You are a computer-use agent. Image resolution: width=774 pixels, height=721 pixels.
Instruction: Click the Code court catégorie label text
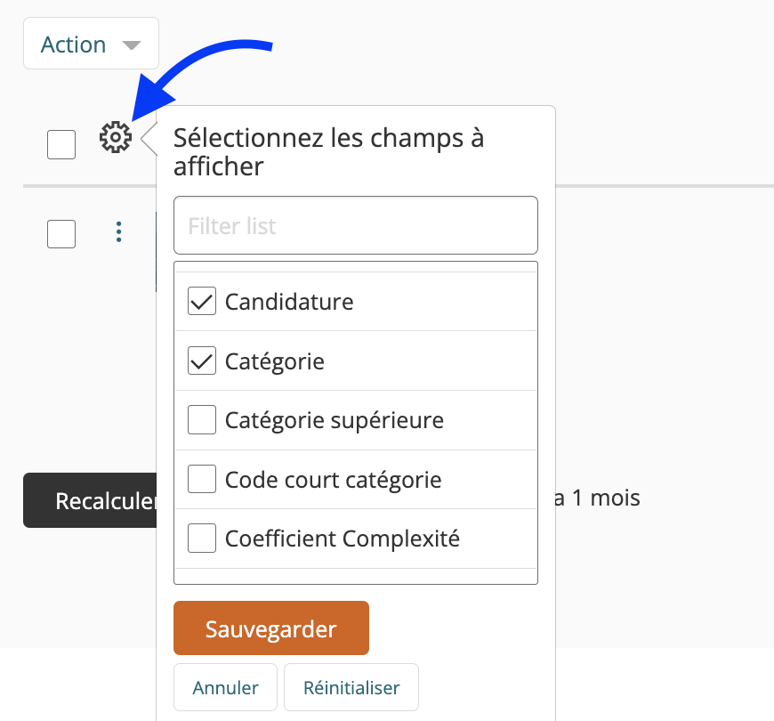click(x=334, y=480)
